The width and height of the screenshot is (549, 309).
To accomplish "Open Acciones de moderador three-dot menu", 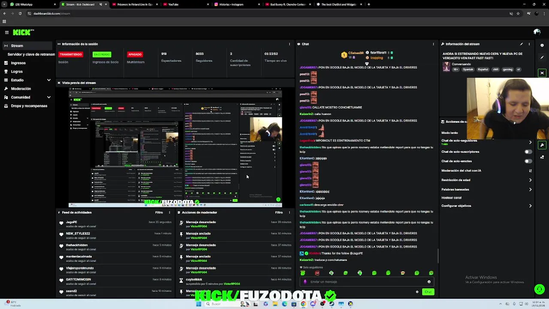I will (x=289, y=212).
